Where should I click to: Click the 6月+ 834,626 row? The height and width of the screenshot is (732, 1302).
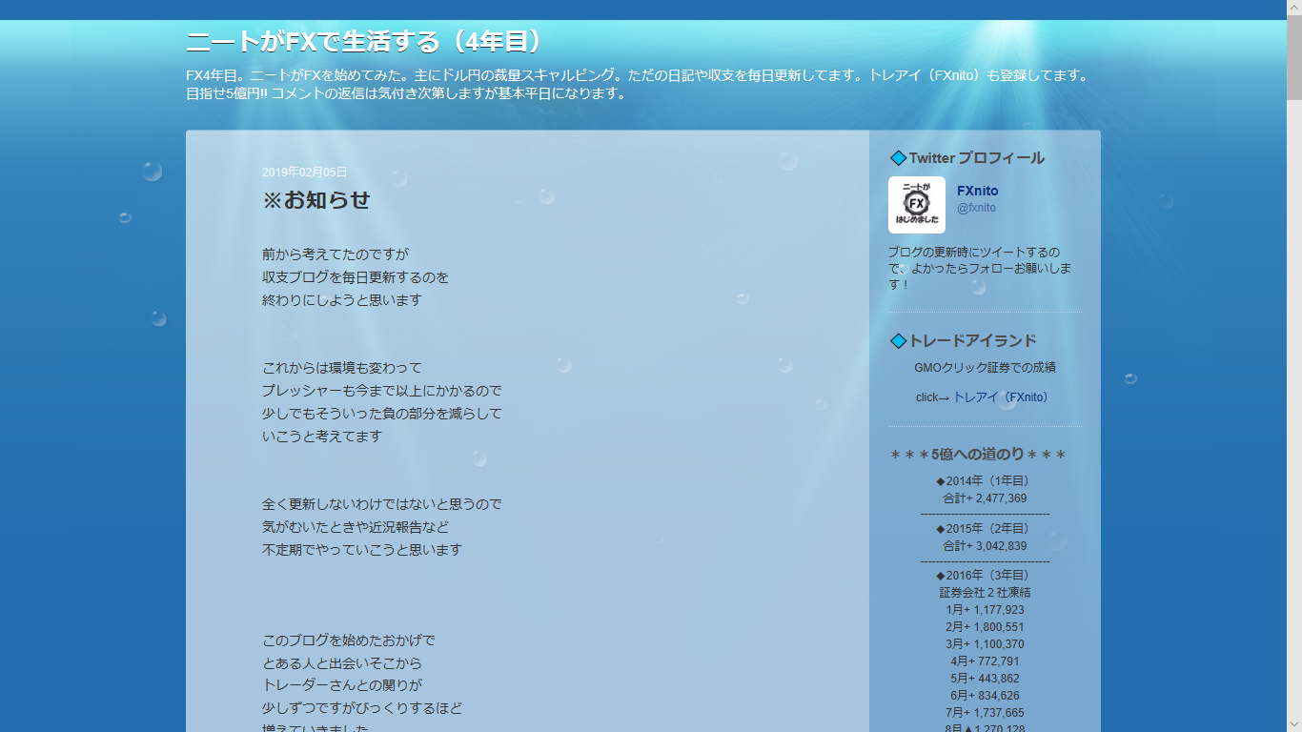(x=985, y=696)
